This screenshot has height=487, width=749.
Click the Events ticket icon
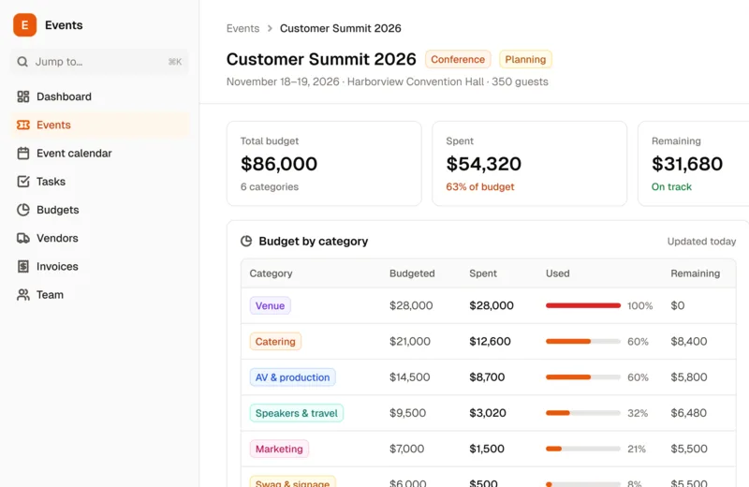22,125
